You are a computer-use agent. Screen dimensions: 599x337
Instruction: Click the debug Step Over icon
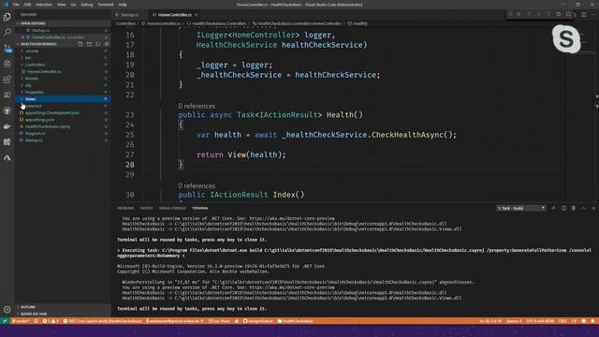[x=528, y=14]
